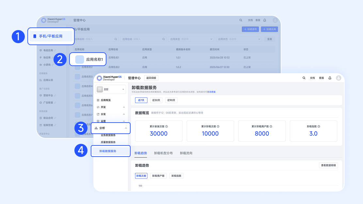Click the 应用概览 grid icon

(98, 100)
